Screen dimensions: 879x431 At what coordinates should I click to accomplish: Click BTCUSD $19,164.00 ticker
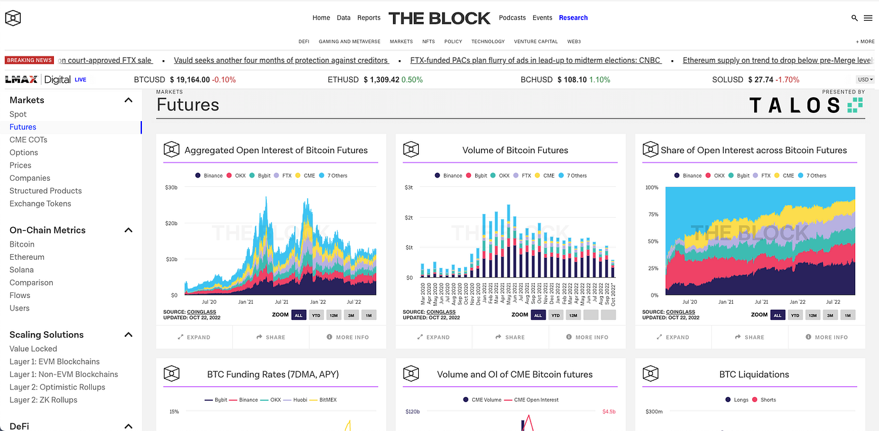coord(185,80)
